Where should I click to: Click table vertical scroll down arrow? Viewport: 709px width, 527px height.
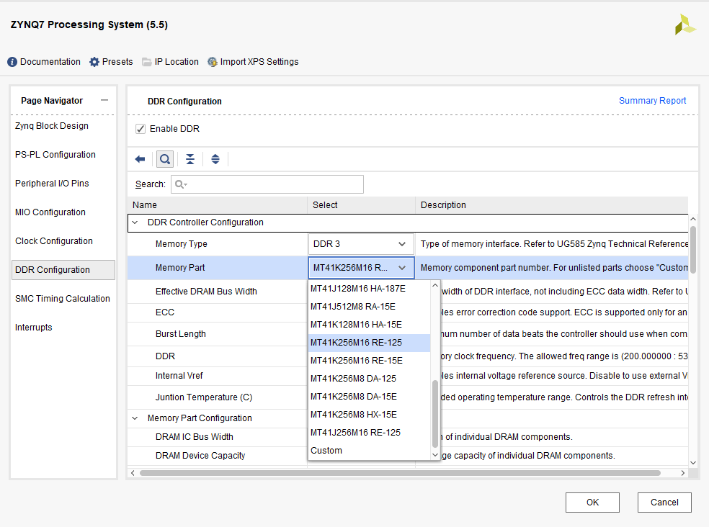693,462
